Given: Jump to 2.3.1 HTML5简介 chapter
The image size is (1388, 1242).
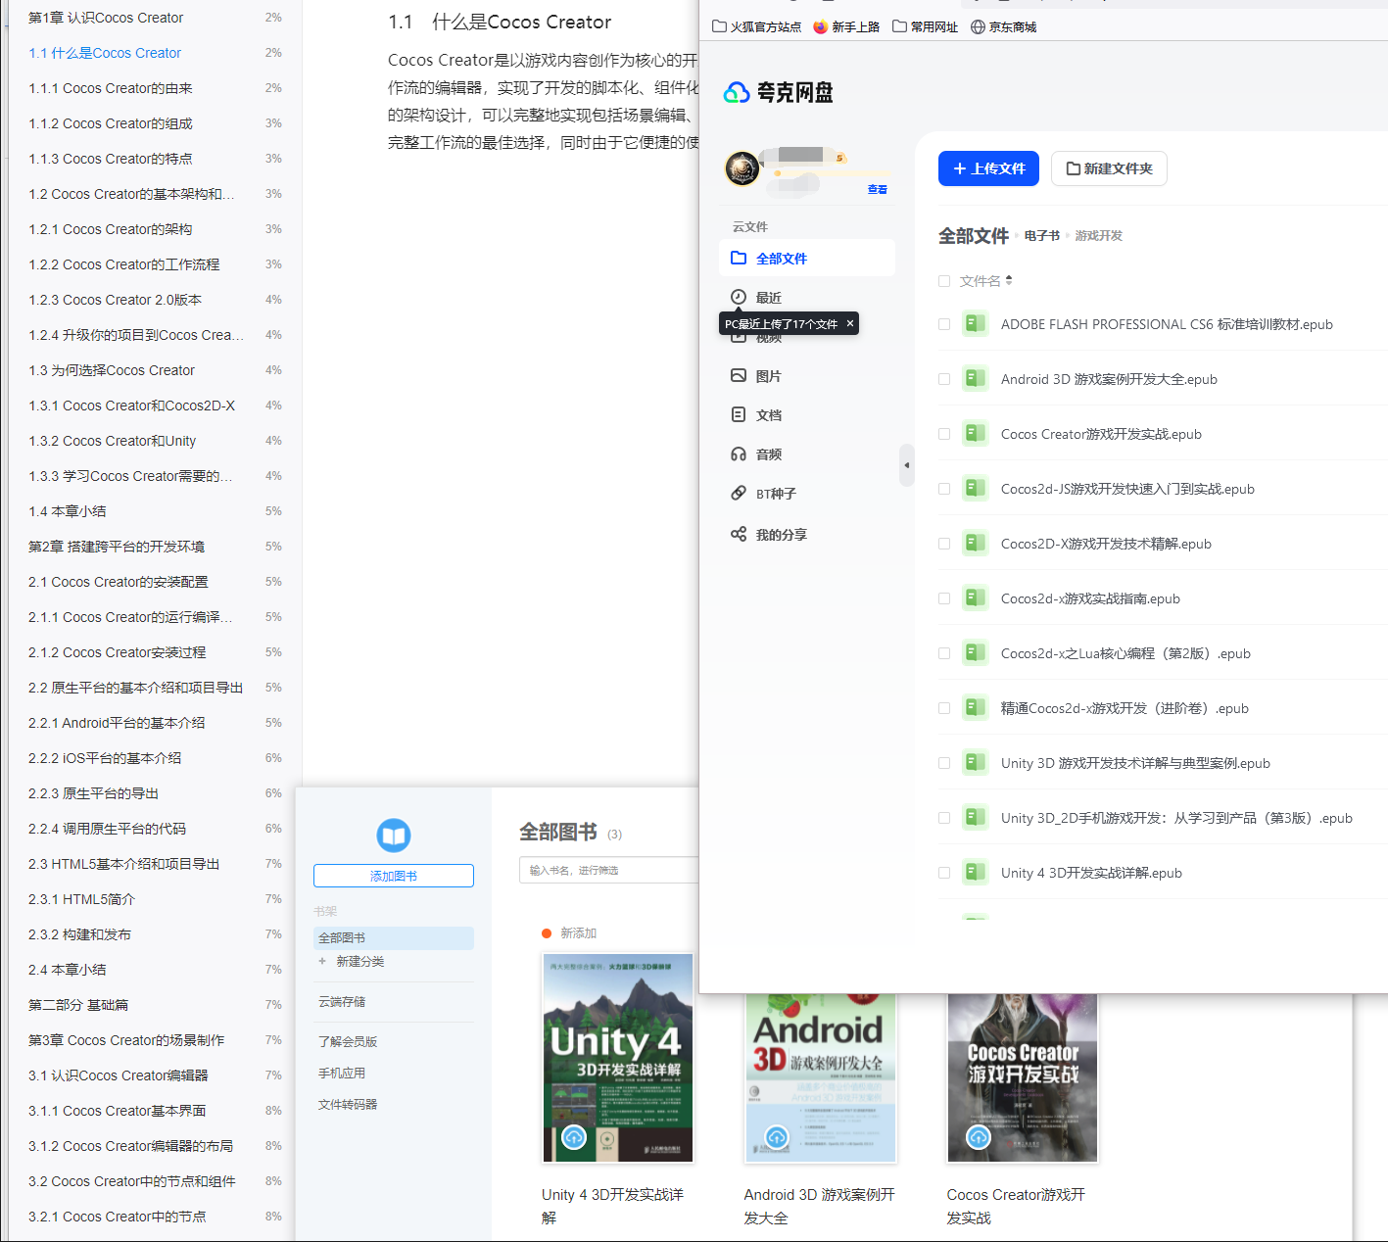Looking at the screenshot, I should [x=82, y=899].
